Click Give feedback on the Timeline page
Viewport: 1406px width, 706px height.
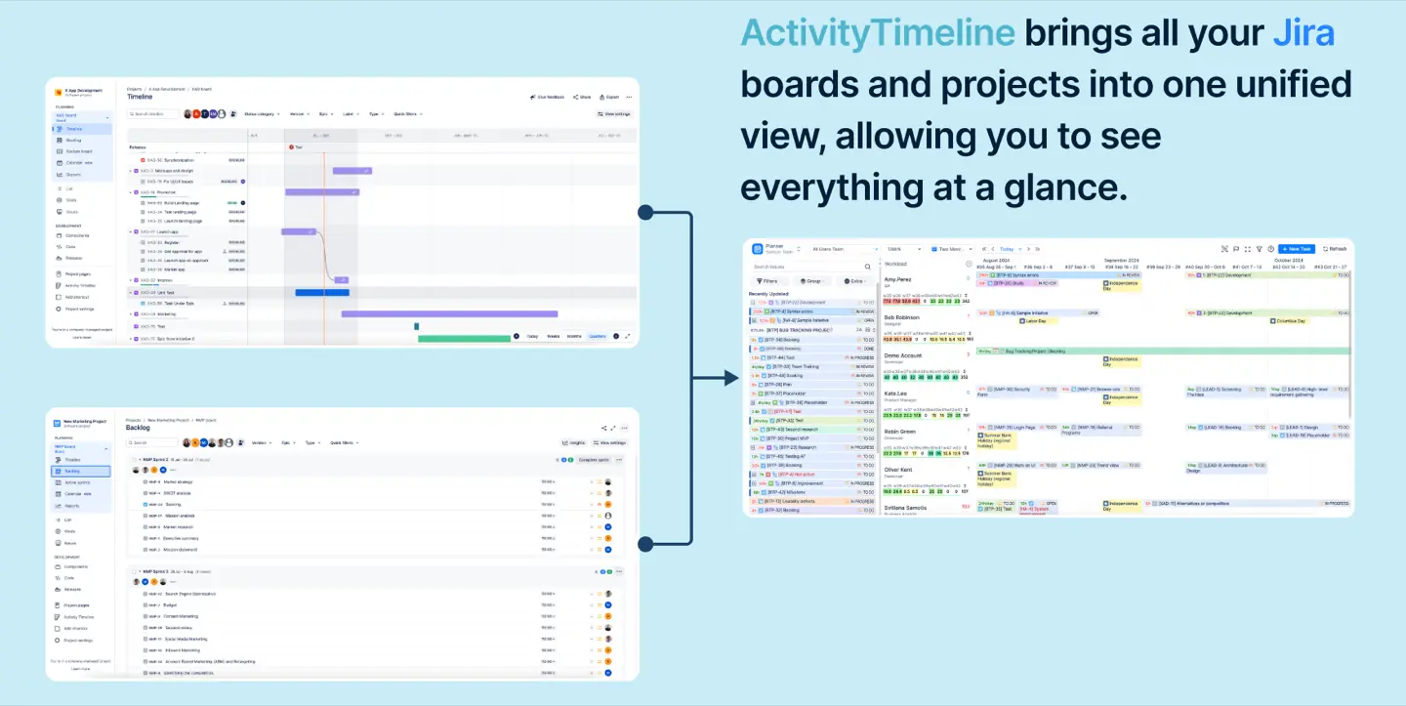[x=547, y=97]
